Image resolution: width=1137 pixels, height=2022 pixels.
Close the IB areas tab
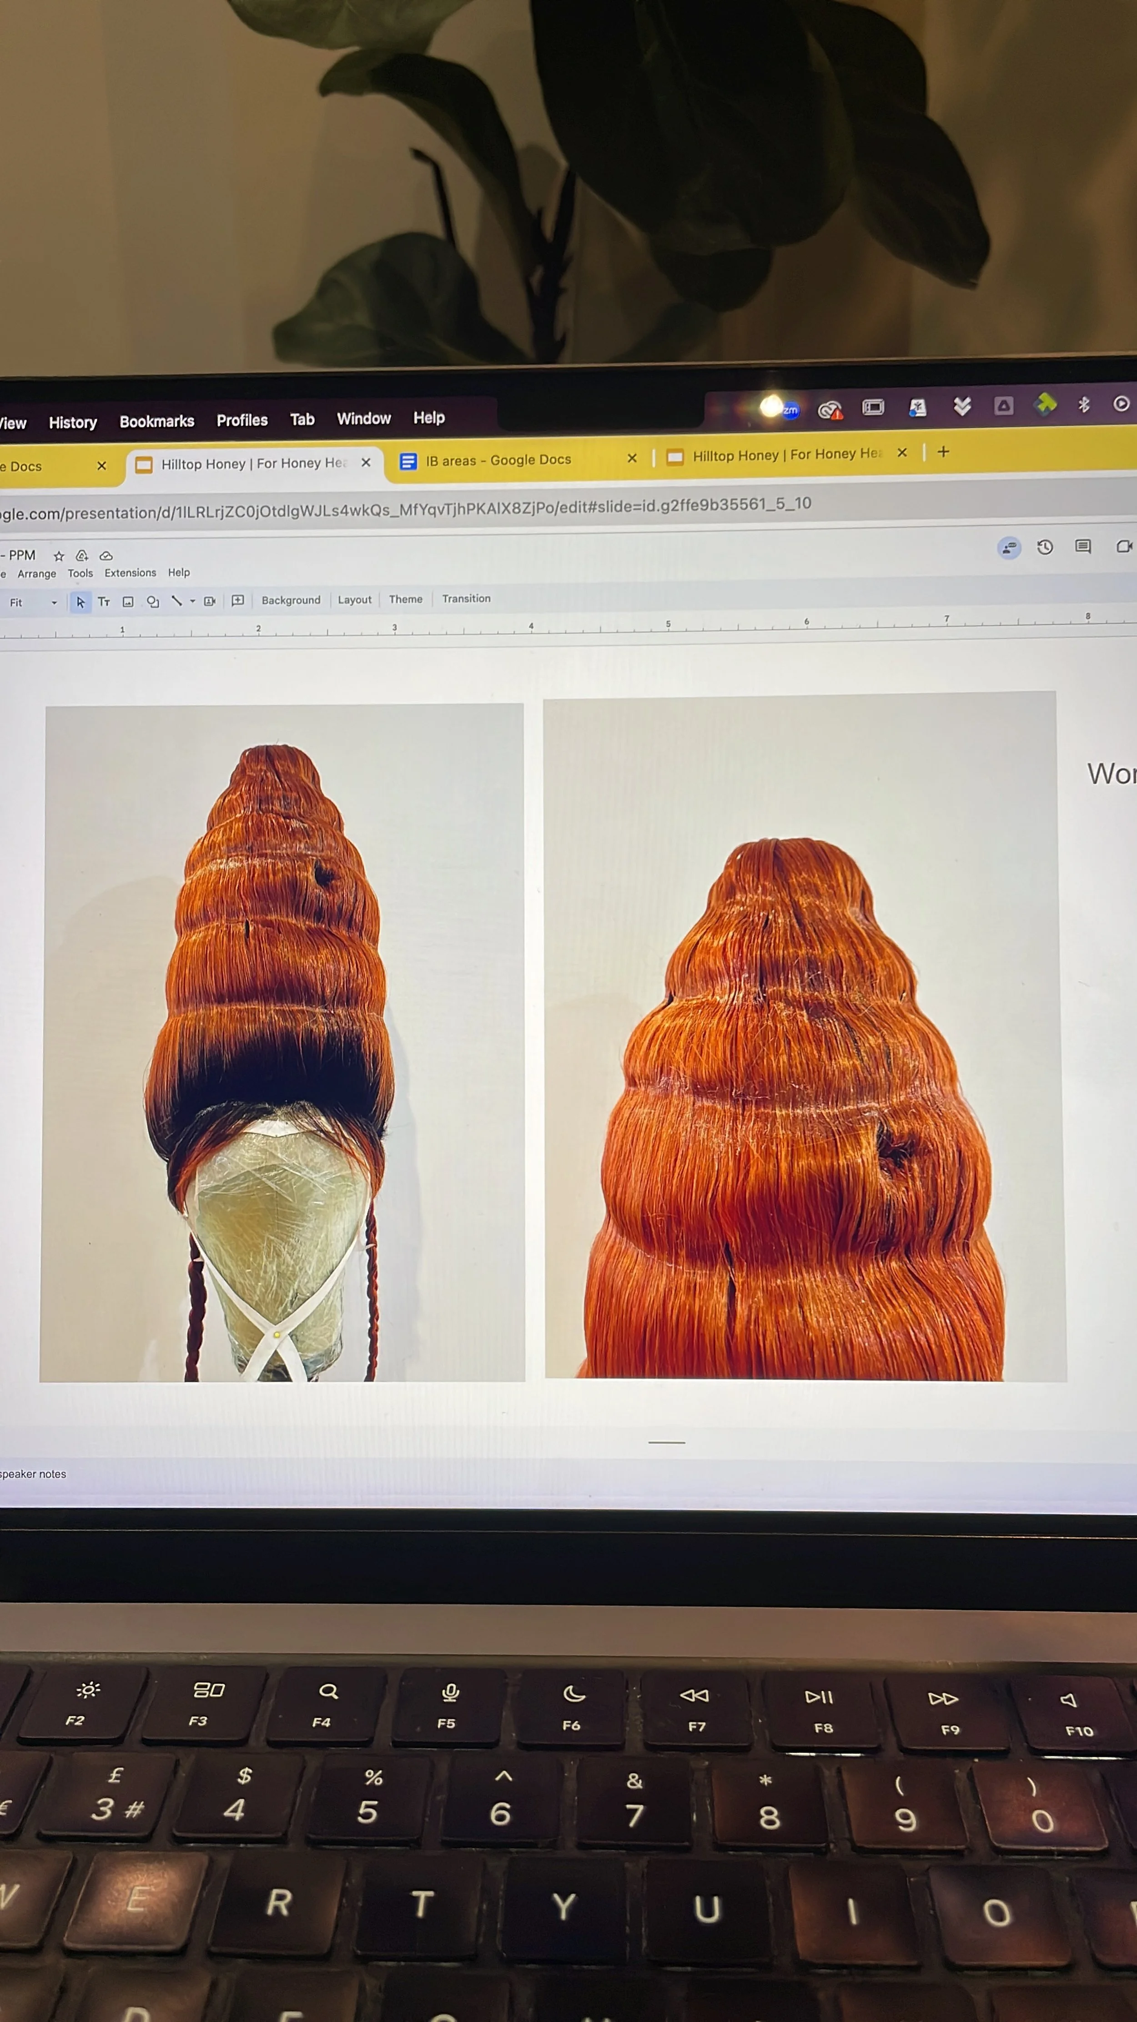632,458
